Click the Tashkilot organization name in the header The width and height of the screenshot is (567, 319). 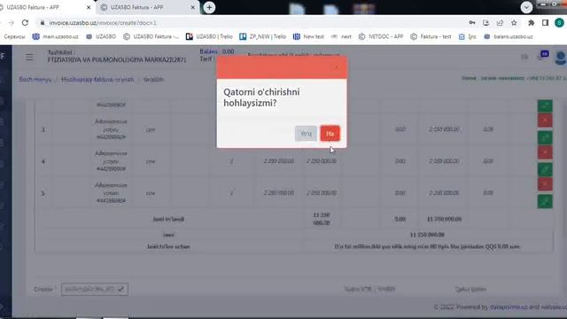(117, 59)
